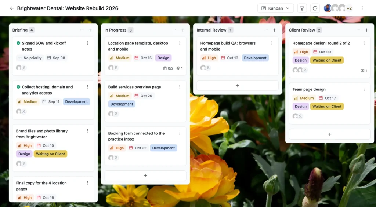The height and width of the screenshot is (207, 376).
Task: Select Waiting on Client tag on Team page
Action: click(x=327, y=106)
